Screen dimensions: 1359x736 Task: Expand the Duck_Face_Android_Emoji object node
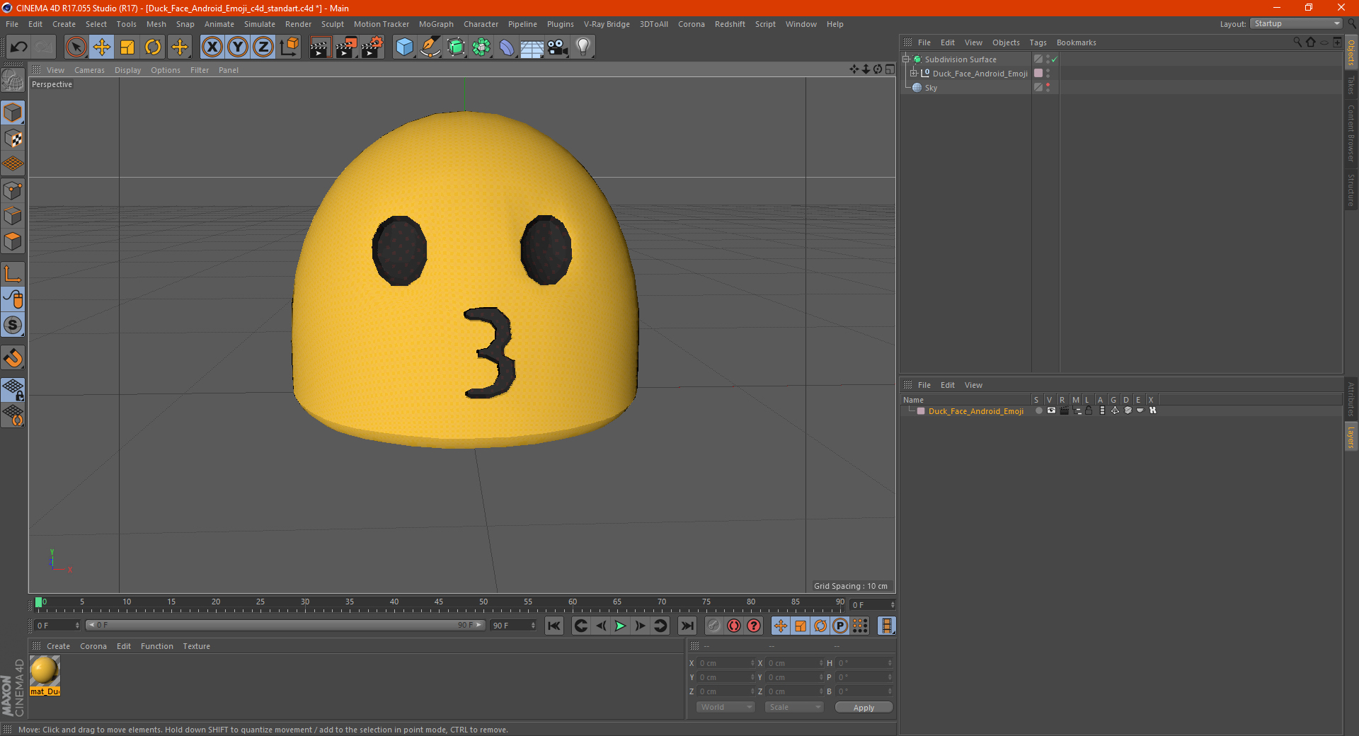click(914, 74)
